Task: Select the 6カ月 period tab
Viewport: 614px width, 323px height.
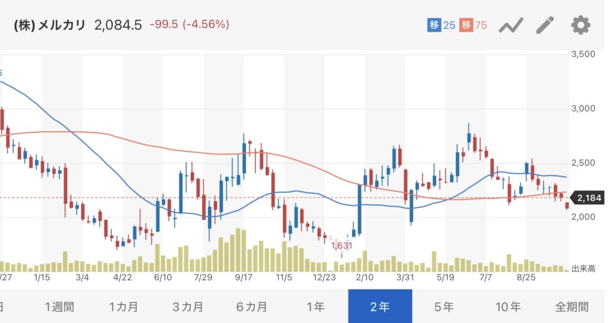Action: point(252,307)
